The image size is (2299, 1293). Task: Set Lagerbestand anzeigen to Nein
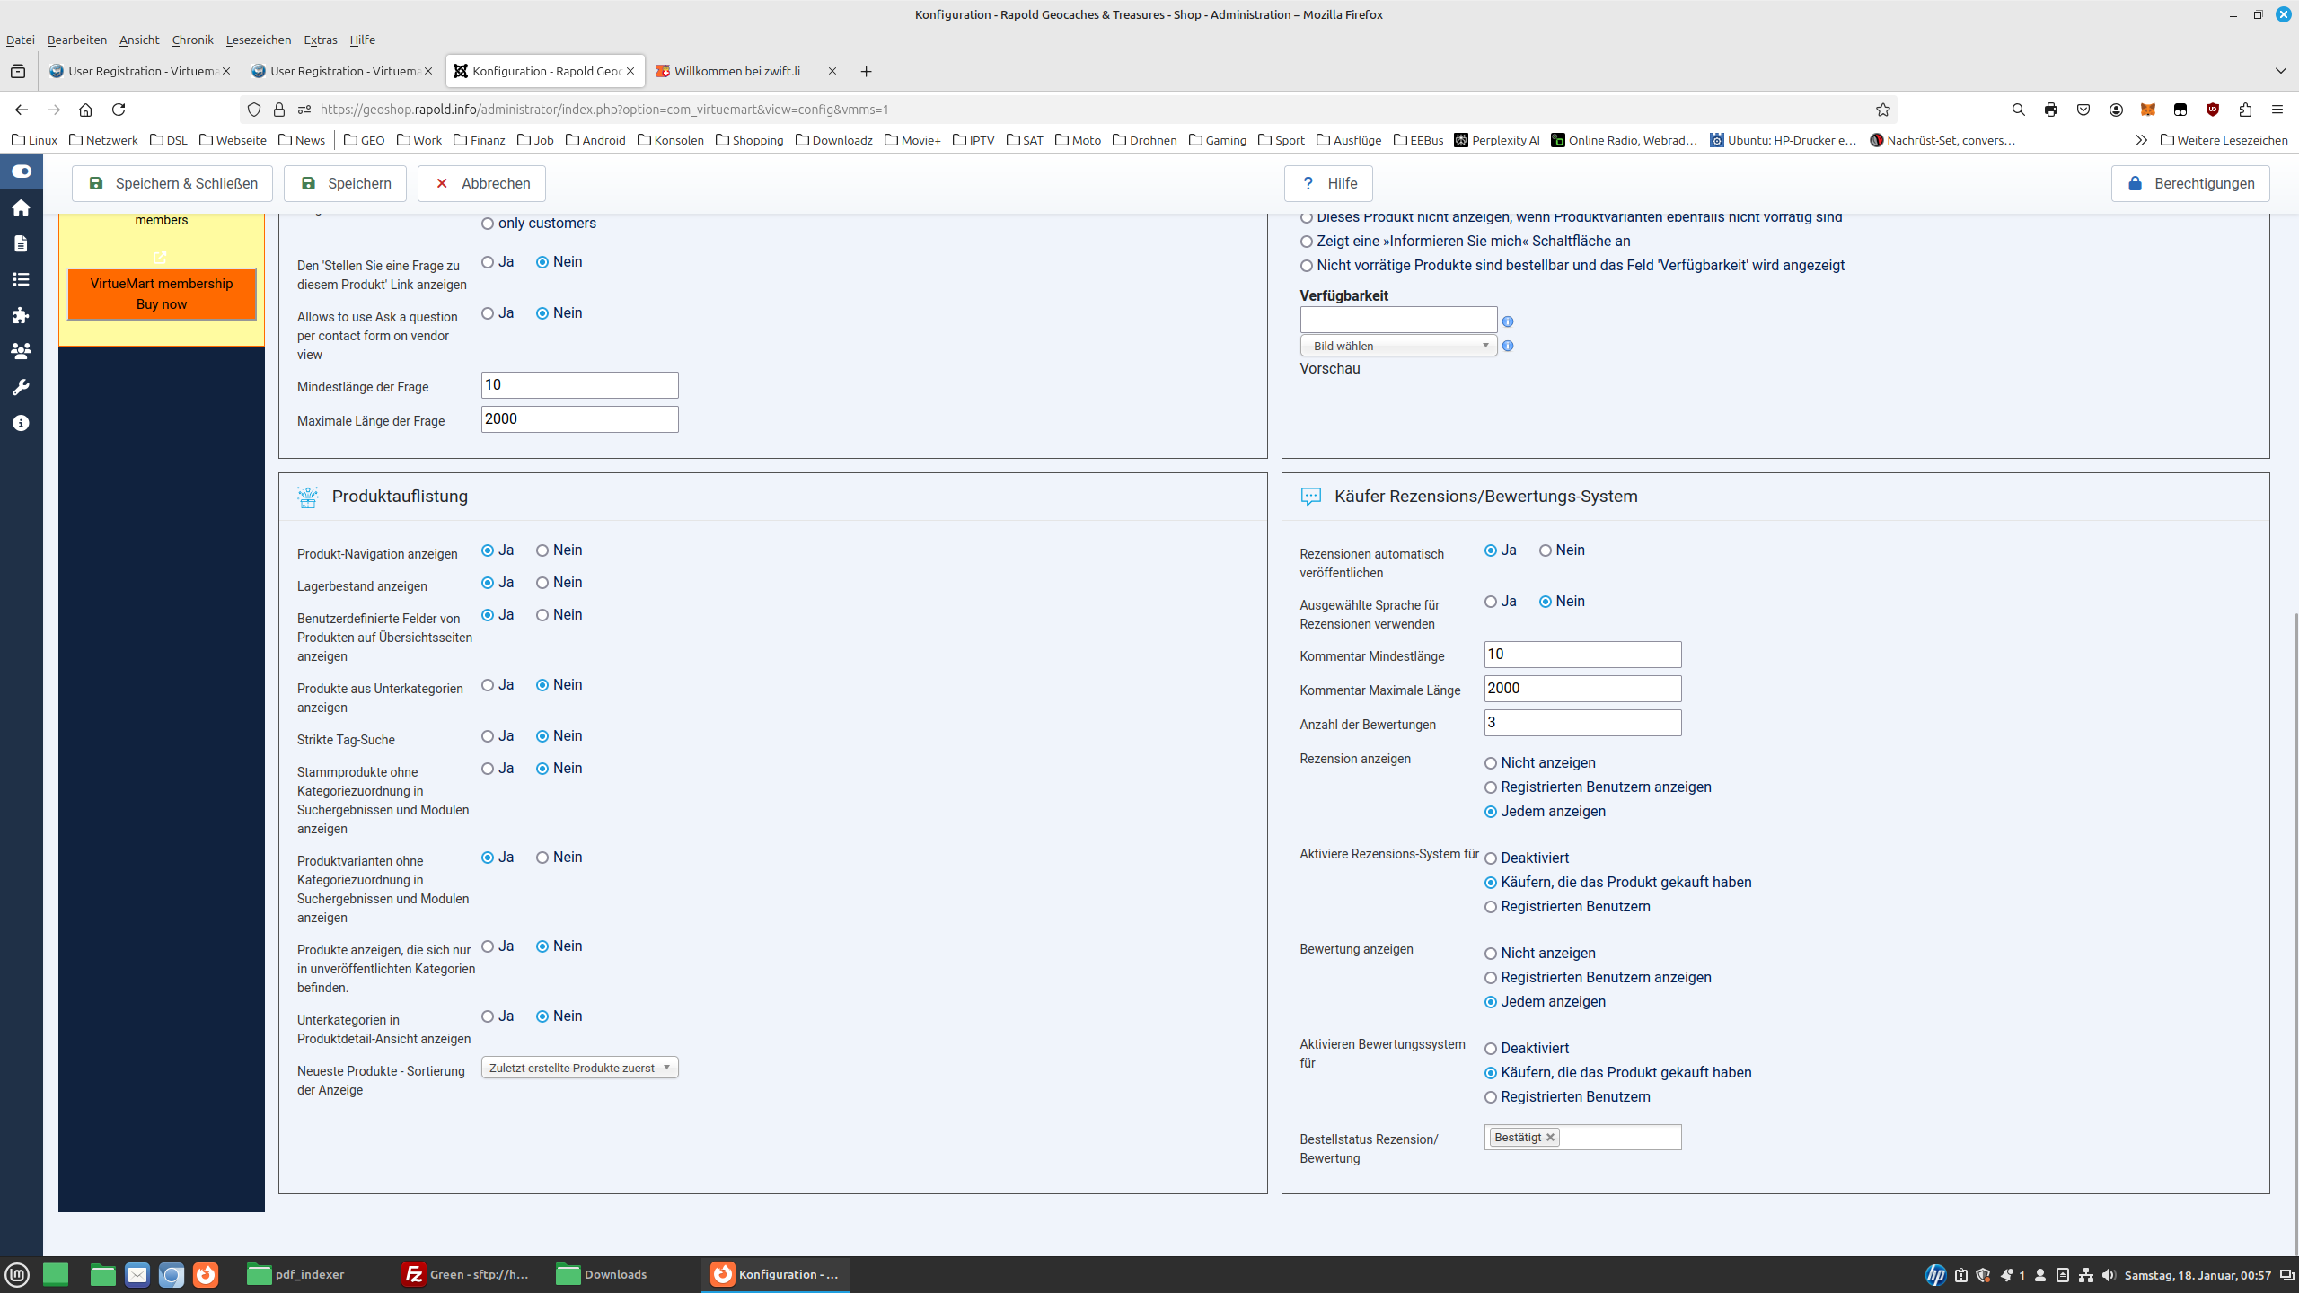click(542, 583)
